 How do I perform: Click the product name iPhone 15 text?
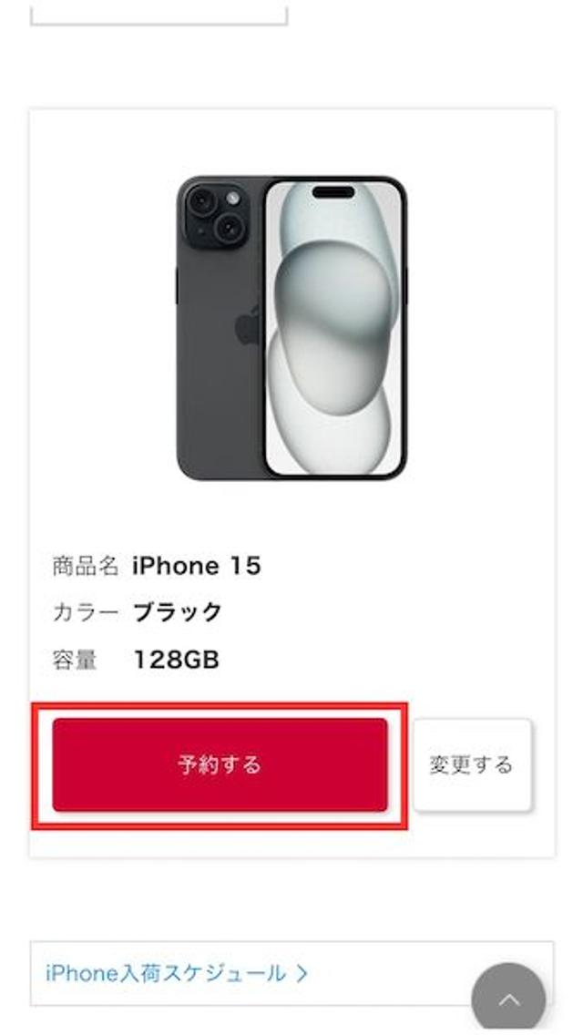[x=197, y=566]
